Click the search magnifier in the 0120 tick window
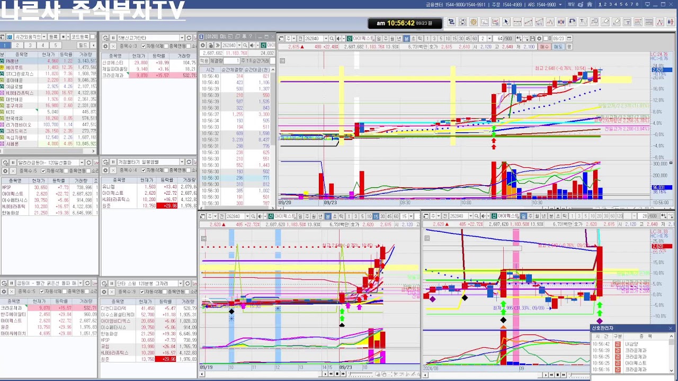678x381 pixels. tap(245, 46)
